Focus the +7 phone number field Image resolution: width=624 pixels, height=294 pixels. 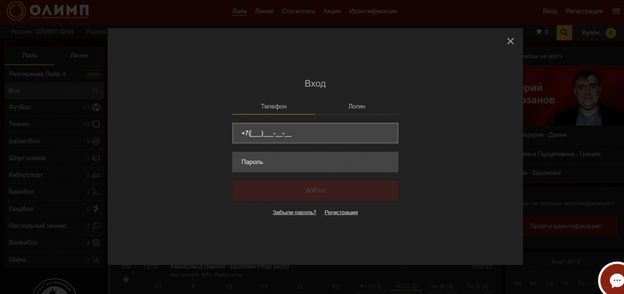(315, 133)
